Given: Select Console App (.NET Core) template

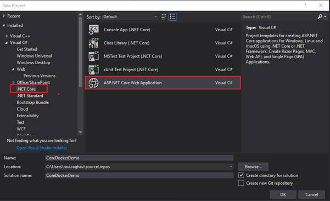Looking at the screenshot, I should (163, 30).
